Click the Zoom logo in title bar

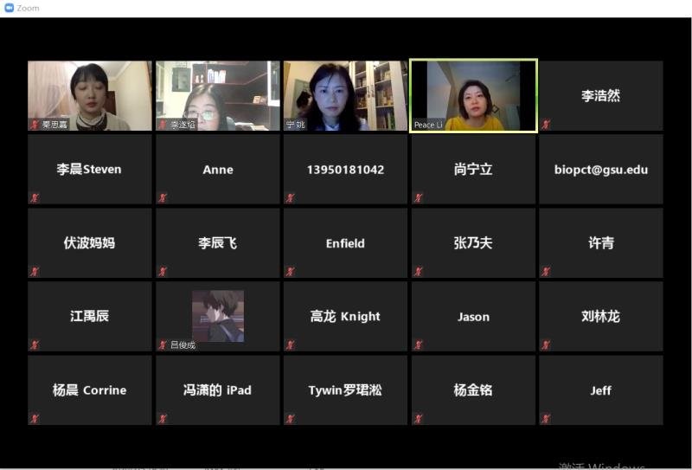click(10, 8)
